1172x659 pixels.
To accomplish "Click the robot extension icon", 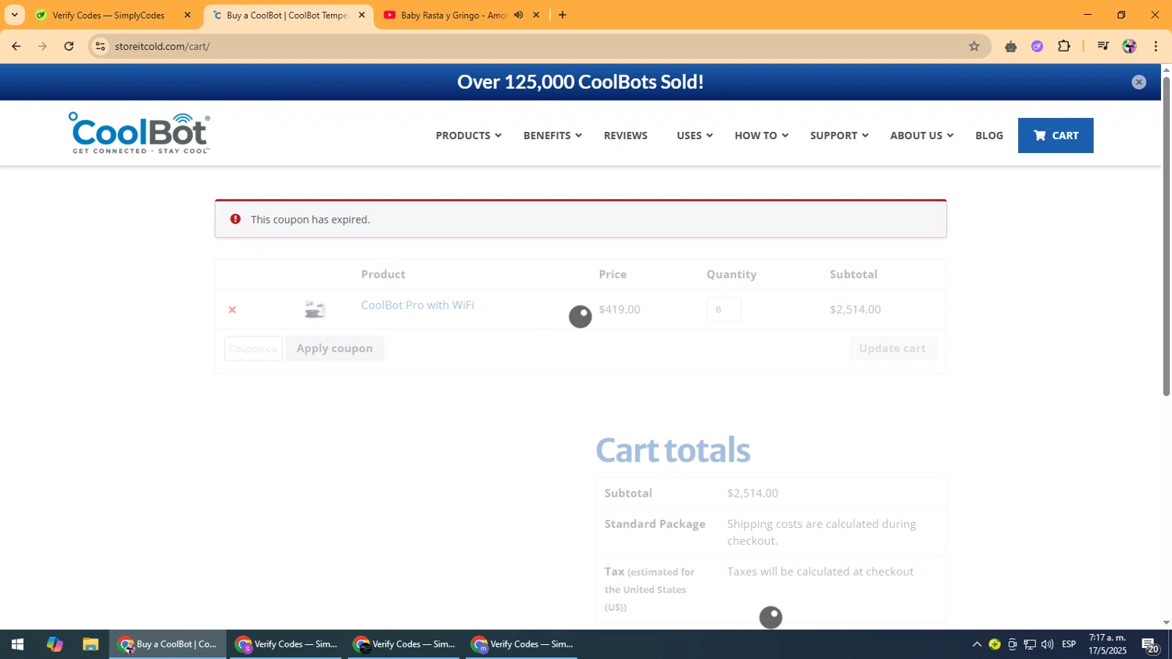I will pyautogui.click(x=1010, y=46).
